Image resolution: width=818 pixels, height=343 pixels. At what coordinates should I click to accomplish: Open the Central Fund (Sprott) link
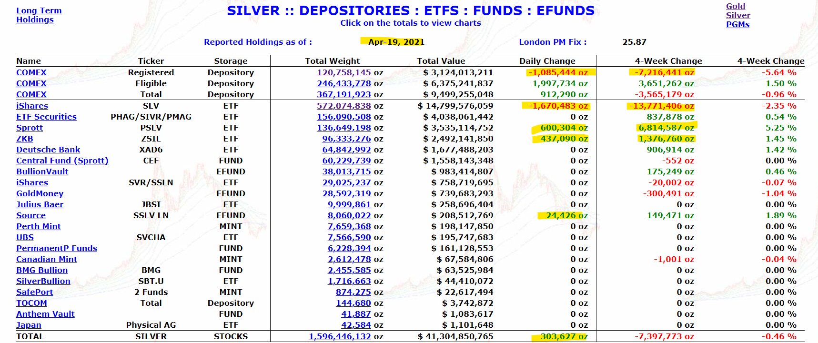tap(62, 161)
